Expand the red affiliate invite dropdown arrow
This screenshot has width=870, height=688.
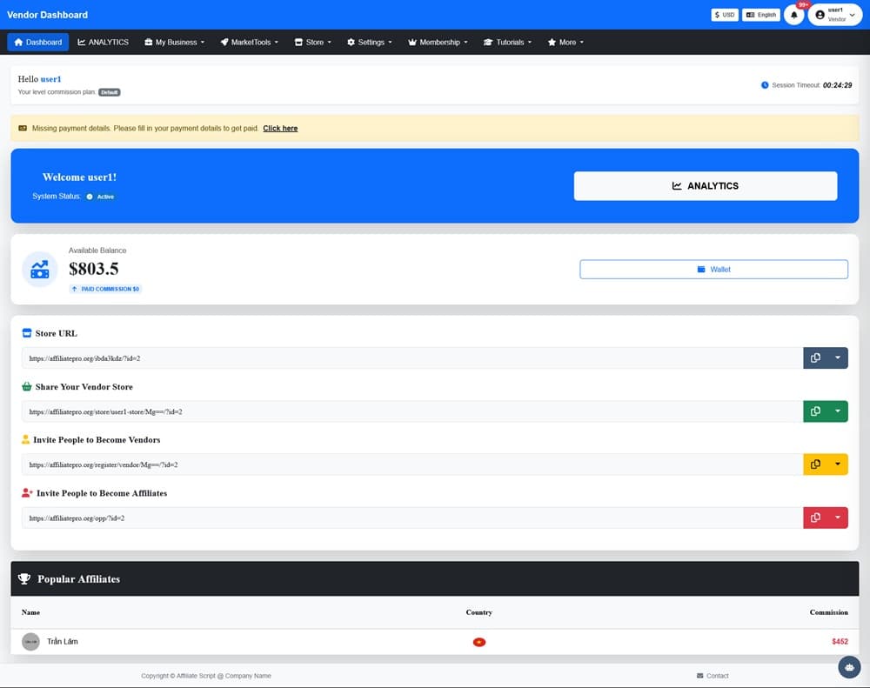[x=837, y=518]
